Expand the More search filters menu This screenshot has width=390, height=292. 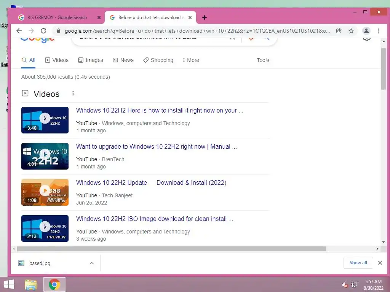tap(191, 60)
